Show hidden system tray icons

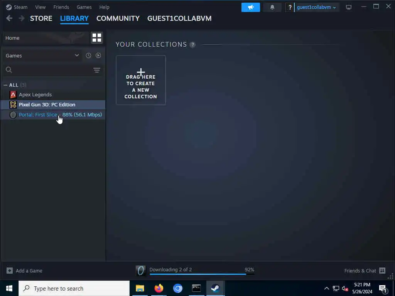pyautogui.click(x=326, y=288)
